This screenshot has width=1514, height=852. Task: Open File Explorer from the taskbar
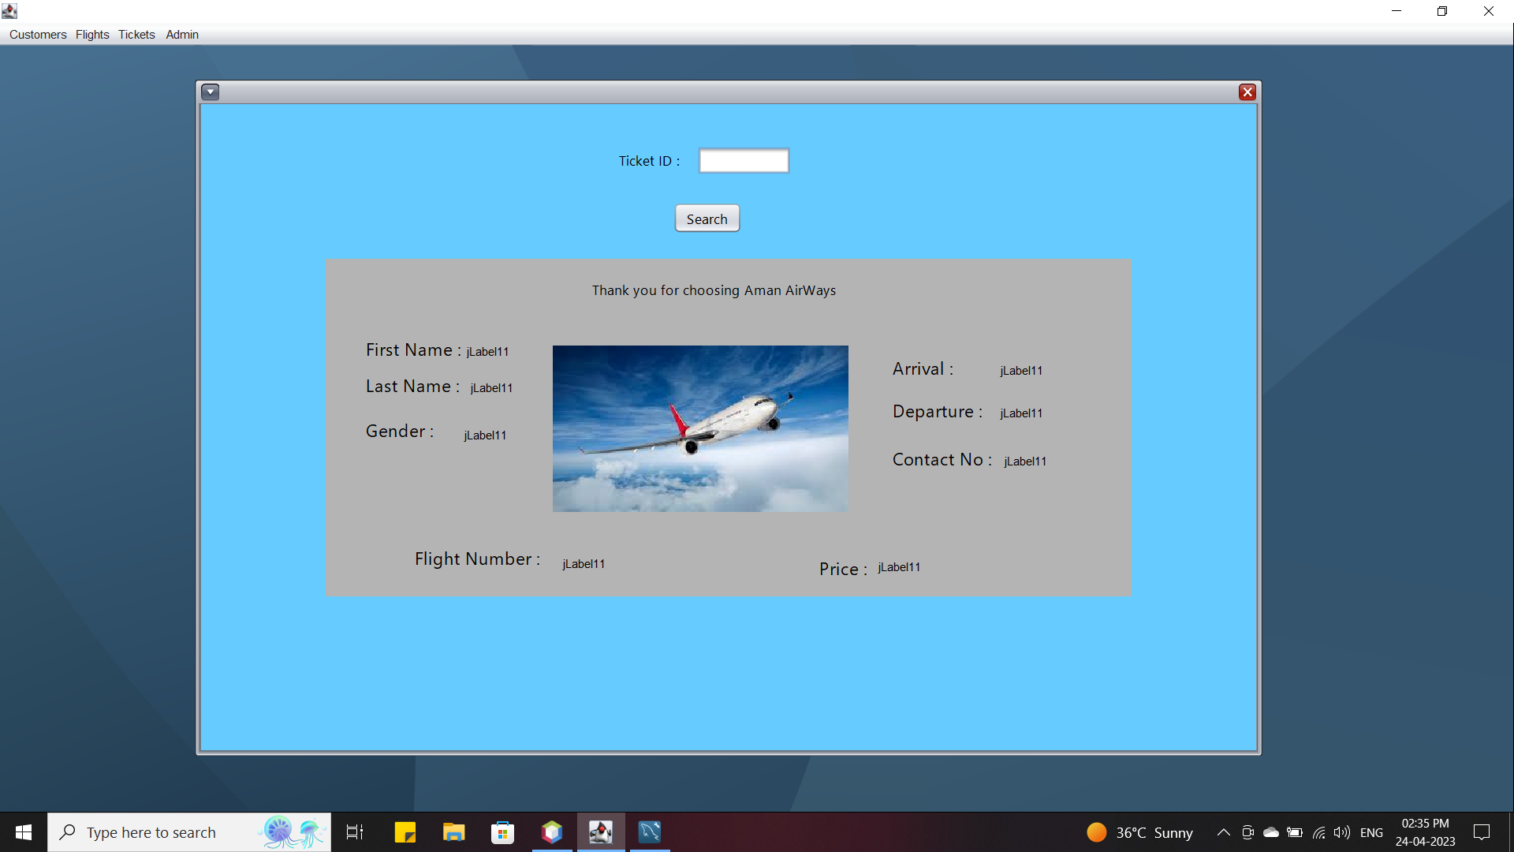(454, 832)
